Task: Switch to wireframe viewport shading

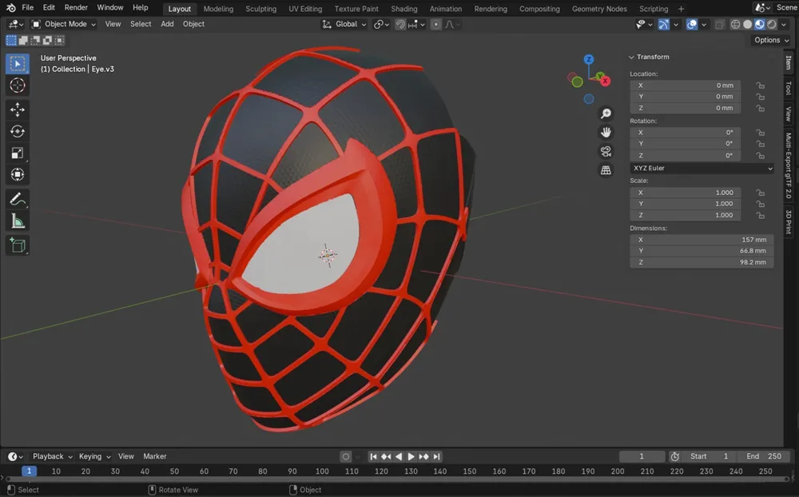Action: 735,25
